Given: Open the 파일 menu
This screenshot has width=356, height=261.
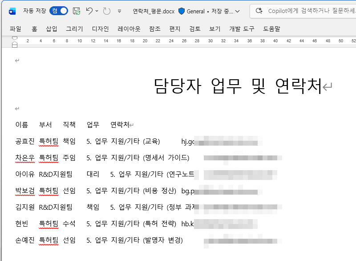Looking at the screenshot, I should click(x=16, y=28).
